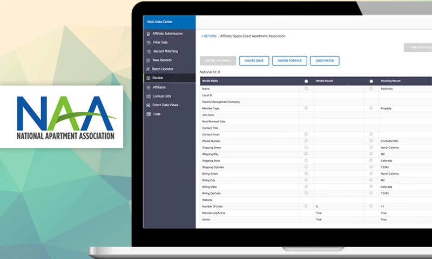Image resolution: width=432 pixels, height=259 pixels.
Task: Choose Incoming Record radio for Member Type
Action: coord(371,108)
